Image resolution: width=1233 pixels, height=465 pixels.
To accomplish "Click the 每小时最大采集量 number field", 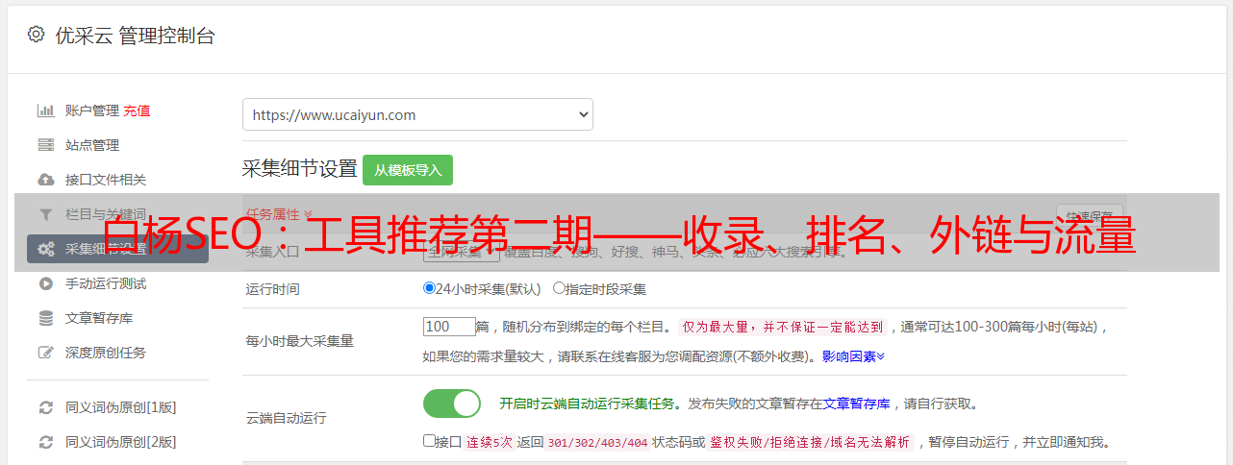I will pyautogui.click(x=449, y=327).
